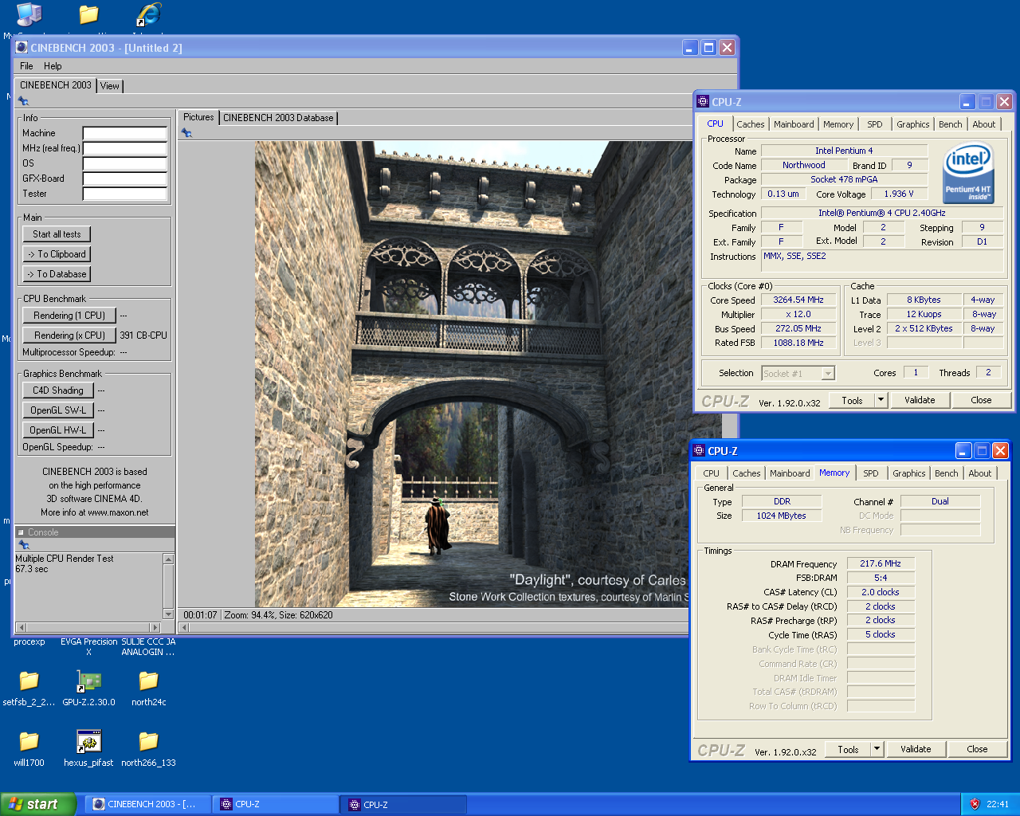Click the upper CPU-Z title bar icon
The height and width of the screenshot is (816, 1020).
(702, 101)
